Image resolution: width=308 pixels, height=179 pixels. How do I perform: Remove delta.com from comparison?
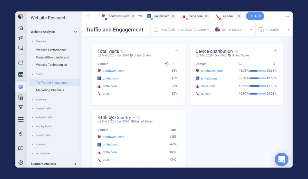tap(206, 16)
